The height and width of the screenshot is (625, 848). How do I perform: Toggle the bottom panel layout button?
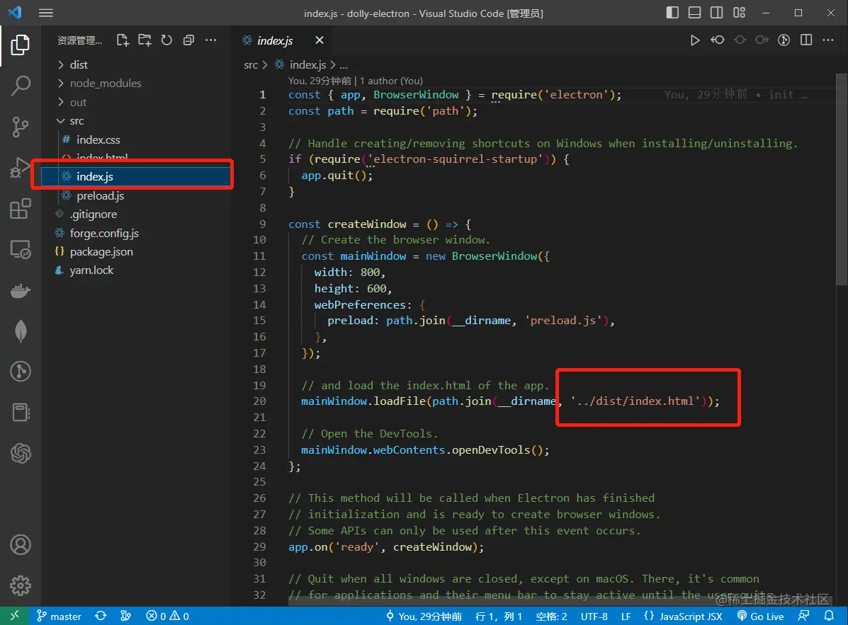(x=694, y=13)
